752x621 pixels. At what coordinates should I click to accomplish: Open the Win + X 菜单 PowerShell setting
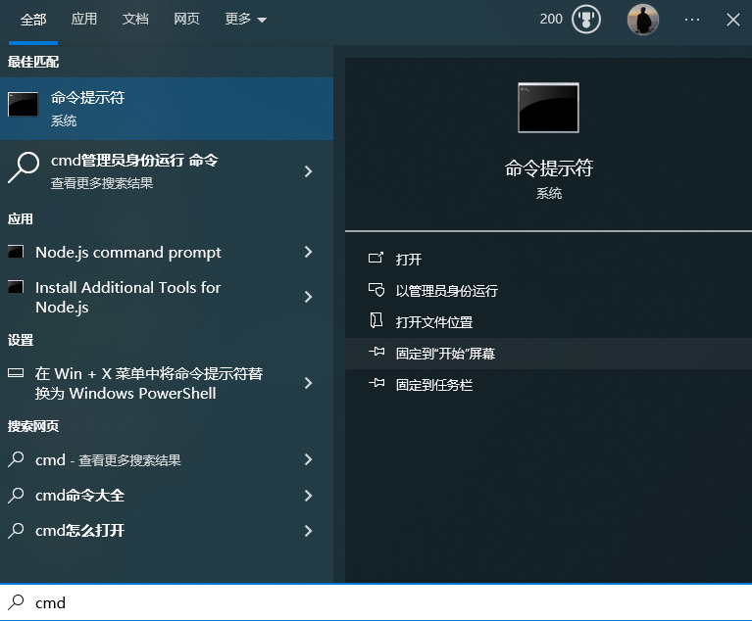167,383
